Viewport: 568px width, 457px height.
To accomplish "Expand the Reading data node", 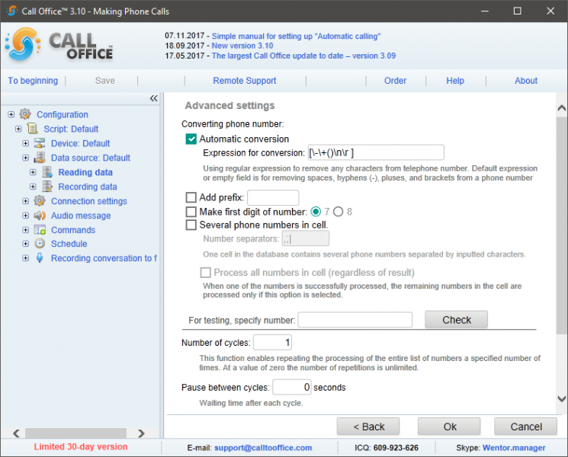I will [x=33, y=172].
